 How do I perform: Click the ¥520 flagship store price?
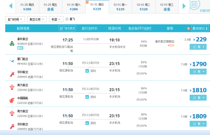(171, 45)
